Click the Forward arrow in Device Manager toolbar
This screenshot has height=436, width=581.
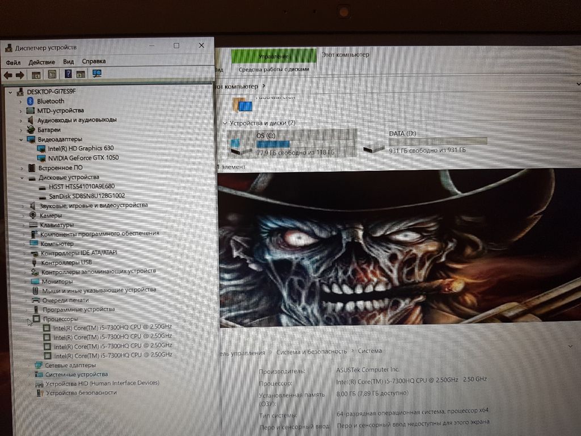(x=20, y=75)
